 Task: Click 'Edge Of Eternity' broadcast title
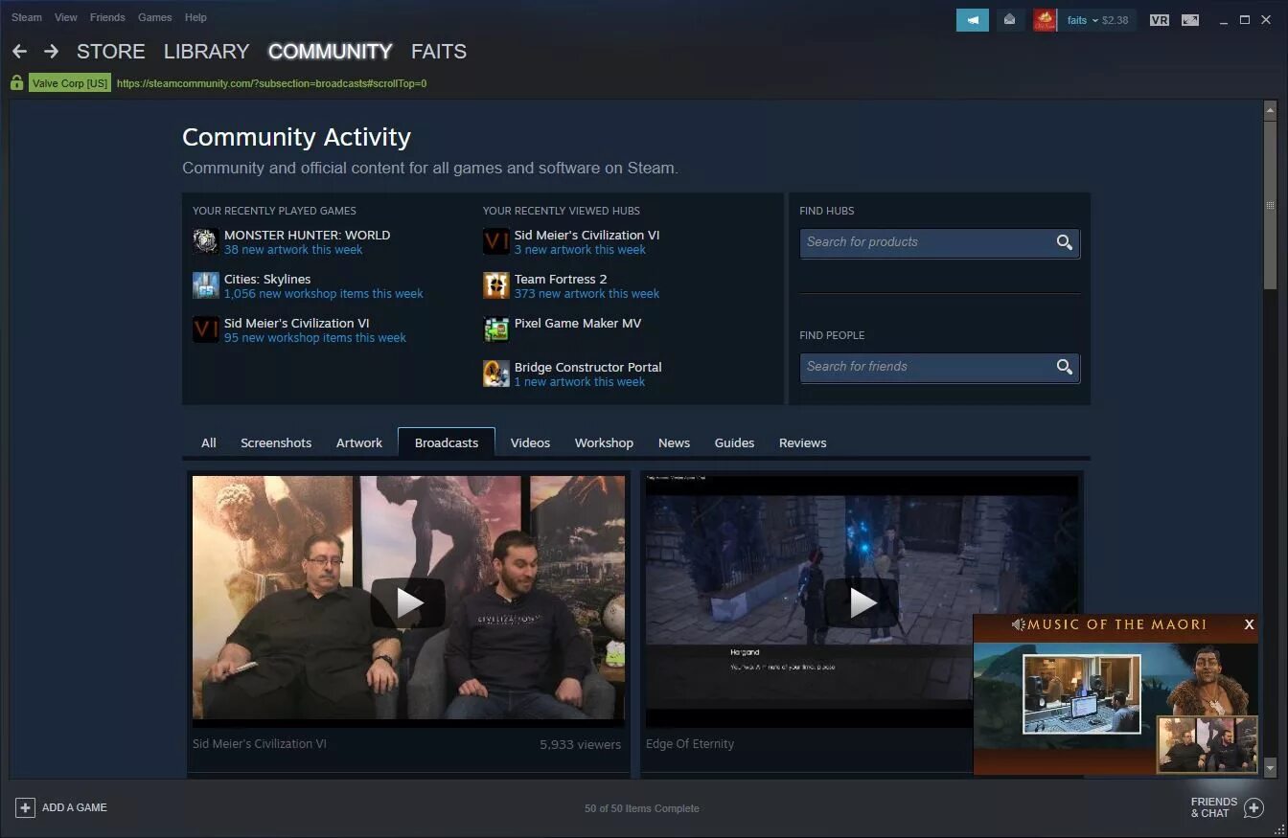pyautogui.click(x=690, y=744)
